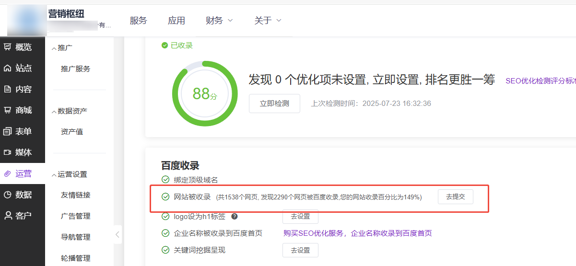Collapse the 推广 section in submenu
This screenshot has width=576, height=266.
click(54, 48)
